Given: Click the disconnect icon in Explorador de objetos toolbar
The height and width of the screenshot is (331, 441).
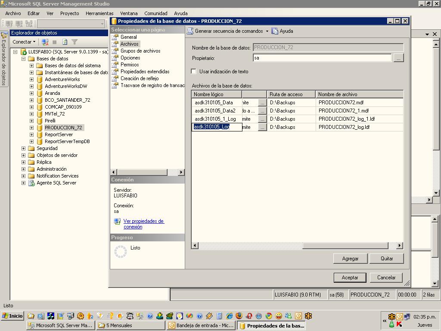Looking at the screenshot, I should click(45, 42).
